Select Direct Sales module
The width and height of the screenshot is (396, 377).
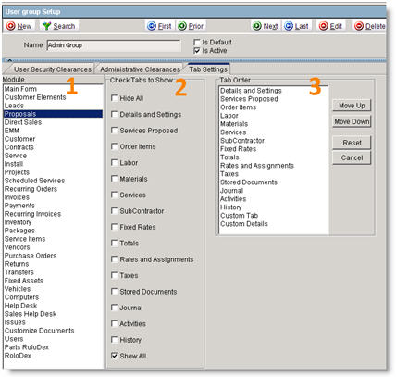pyautogui.click(x=53, y=122)
